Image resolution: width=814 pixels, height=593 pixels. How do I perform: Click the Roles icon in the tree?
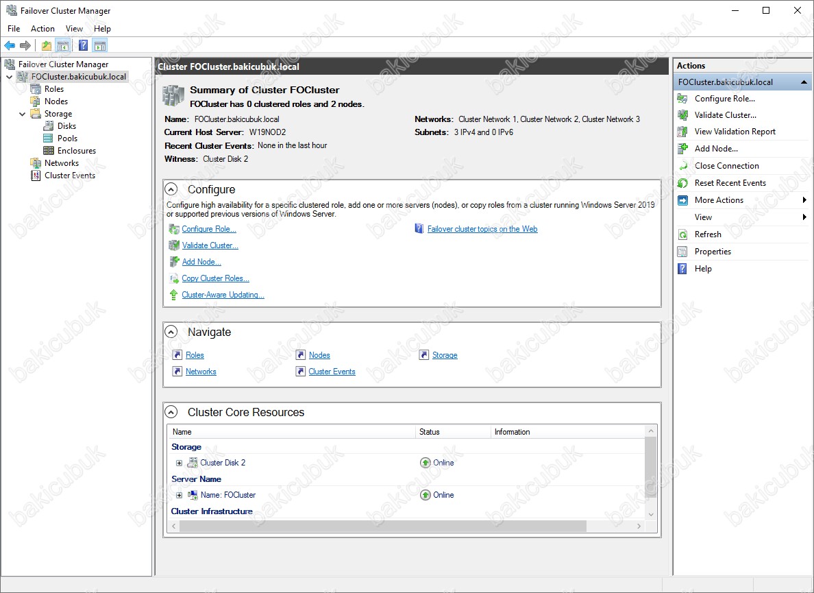(36, 89)
